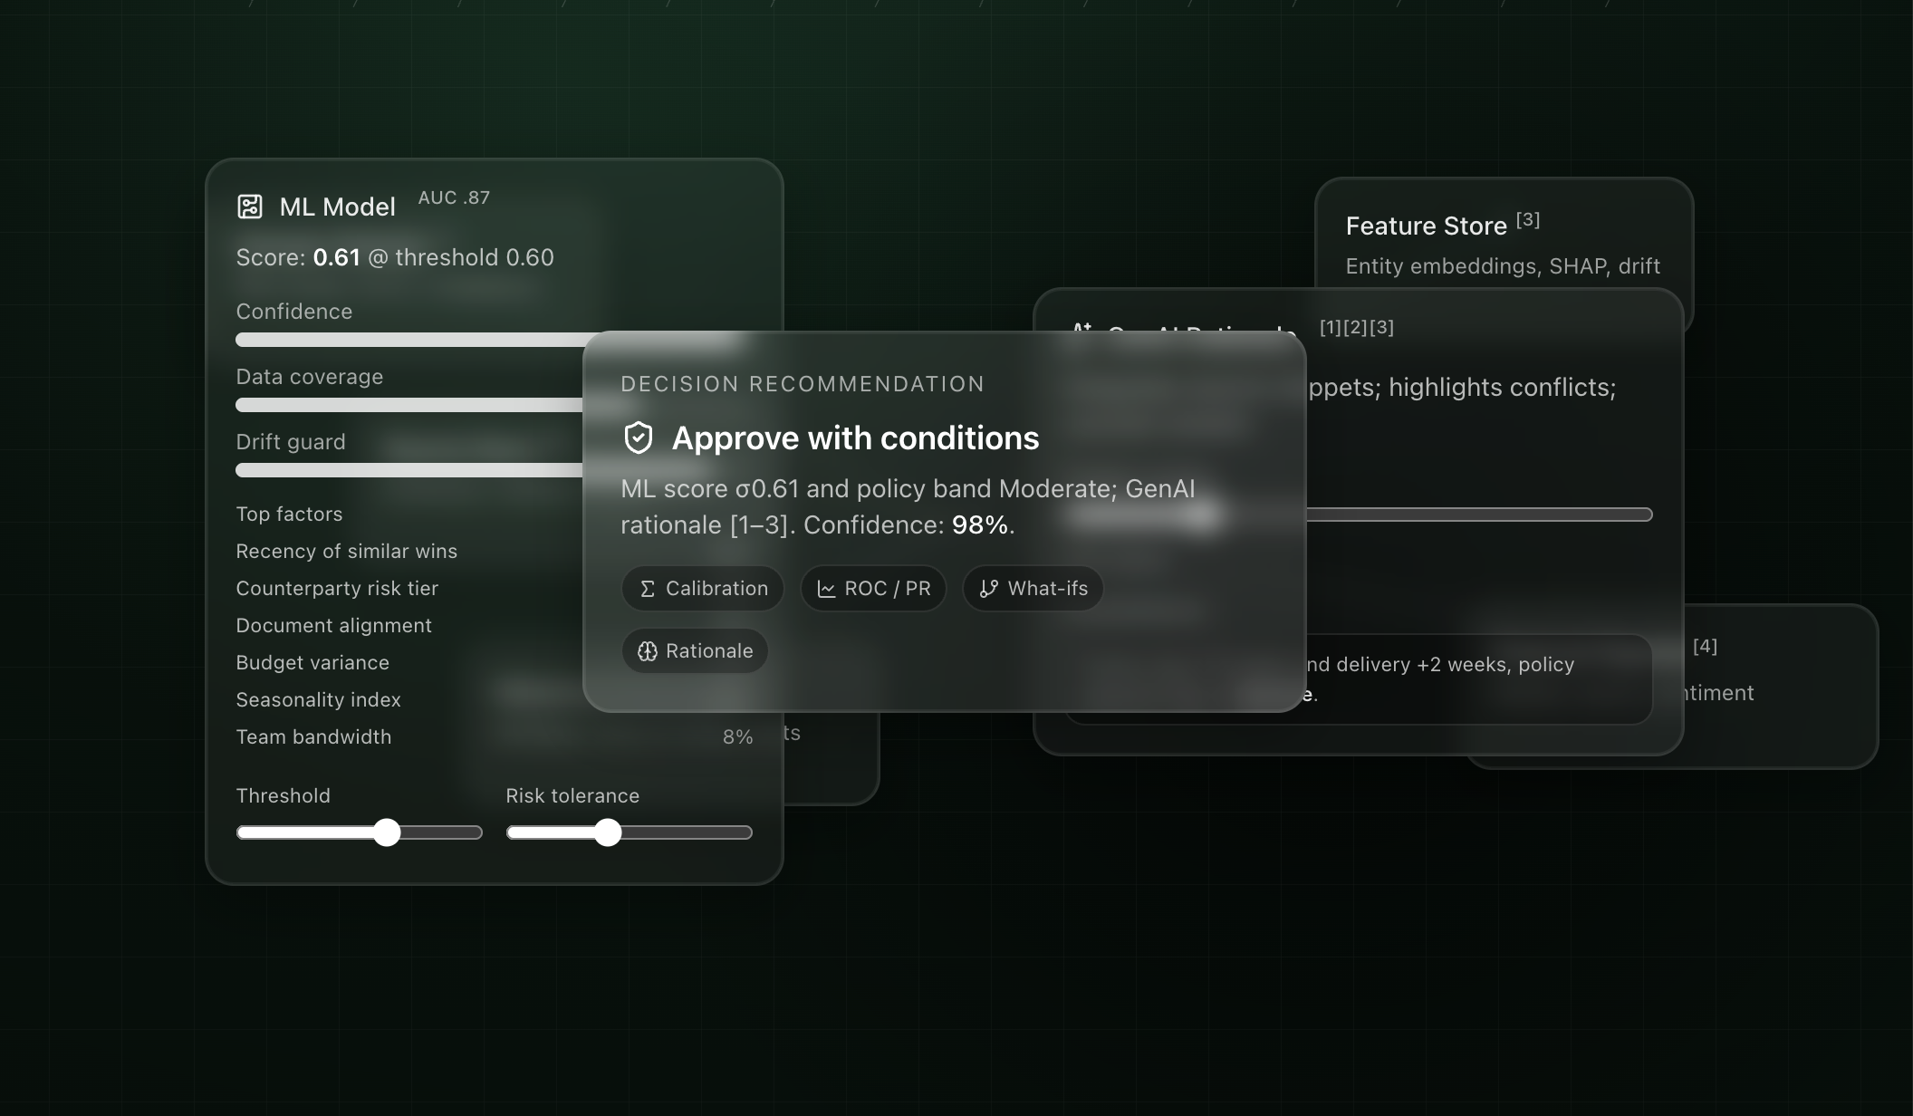Click the branch icon on What-ifs
This screenshot has height=1116, width=1913.
(x=988, y=589)
